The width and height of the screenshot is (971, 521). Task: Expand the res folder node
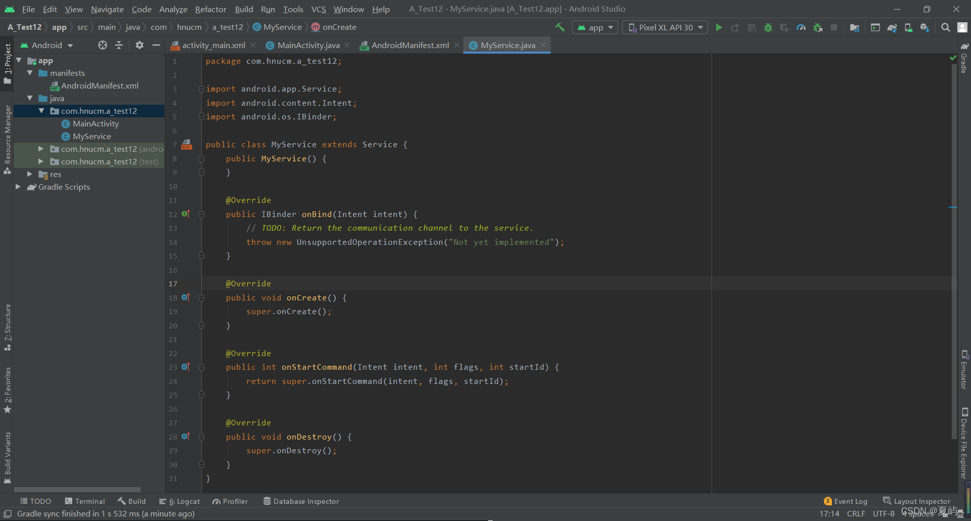pos(30,174)
